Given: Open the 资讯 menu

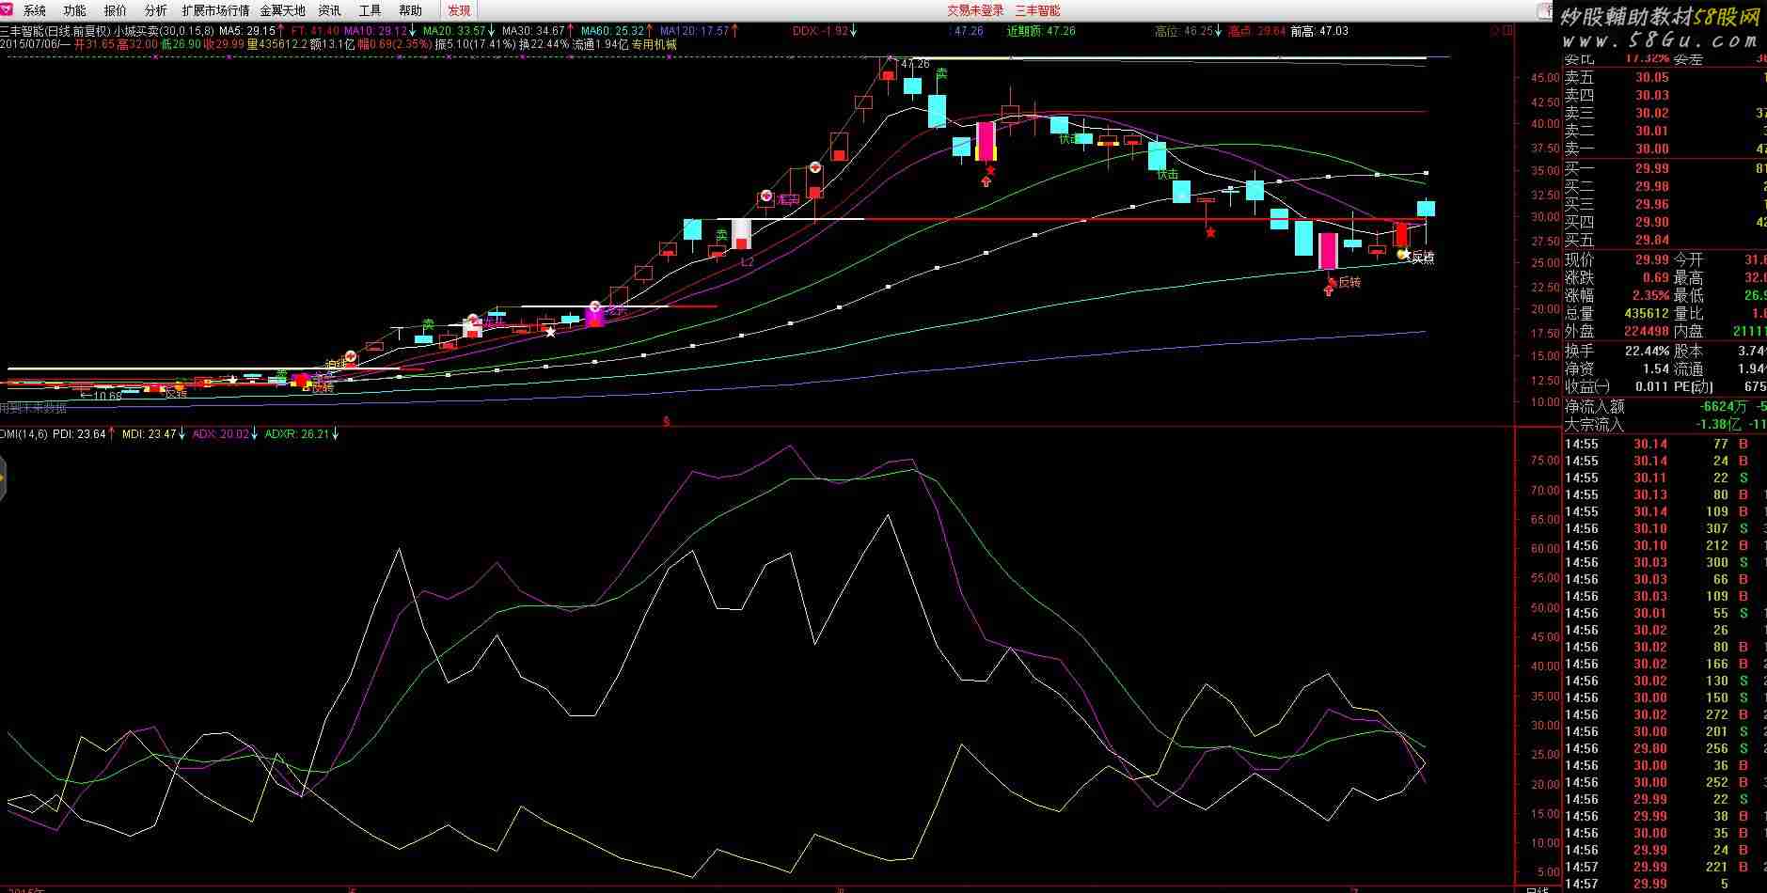Looking at the screenshot, I should tap(329, 10).
